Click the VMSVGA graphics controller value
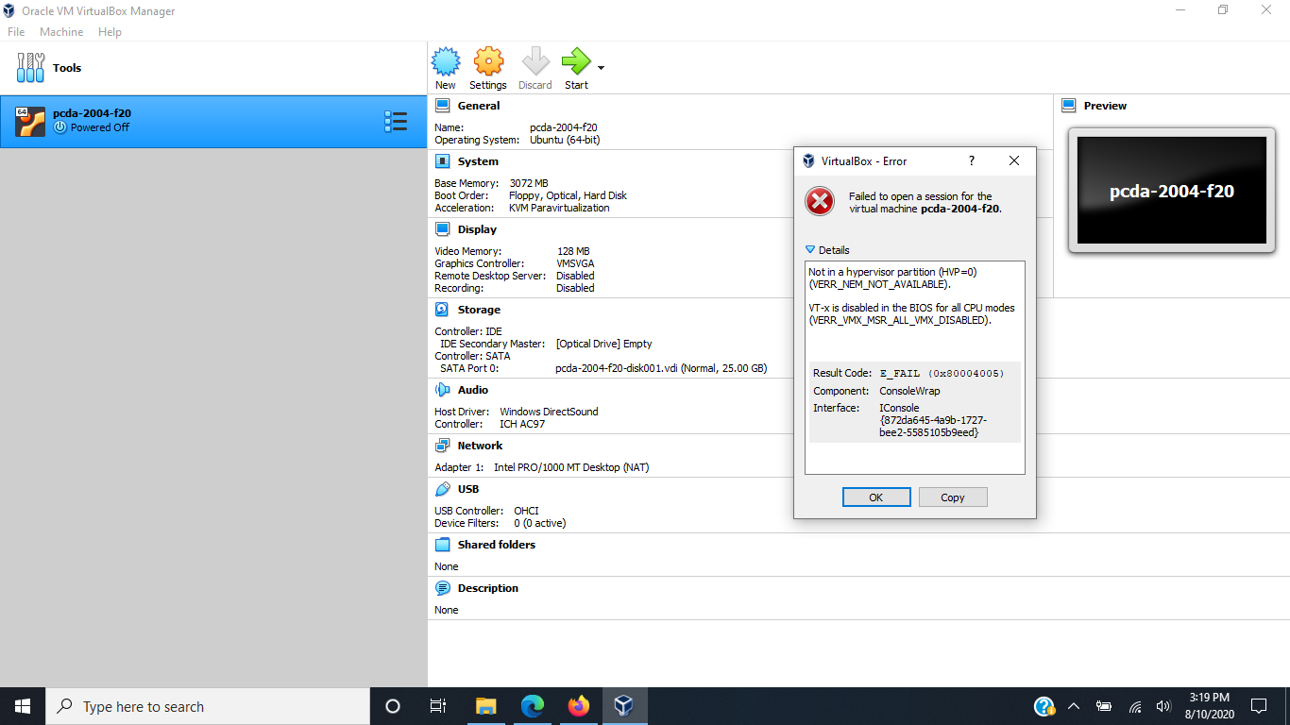Image resolution: width=1290 pixels, height=725 pixels. (x=575, y=263)
